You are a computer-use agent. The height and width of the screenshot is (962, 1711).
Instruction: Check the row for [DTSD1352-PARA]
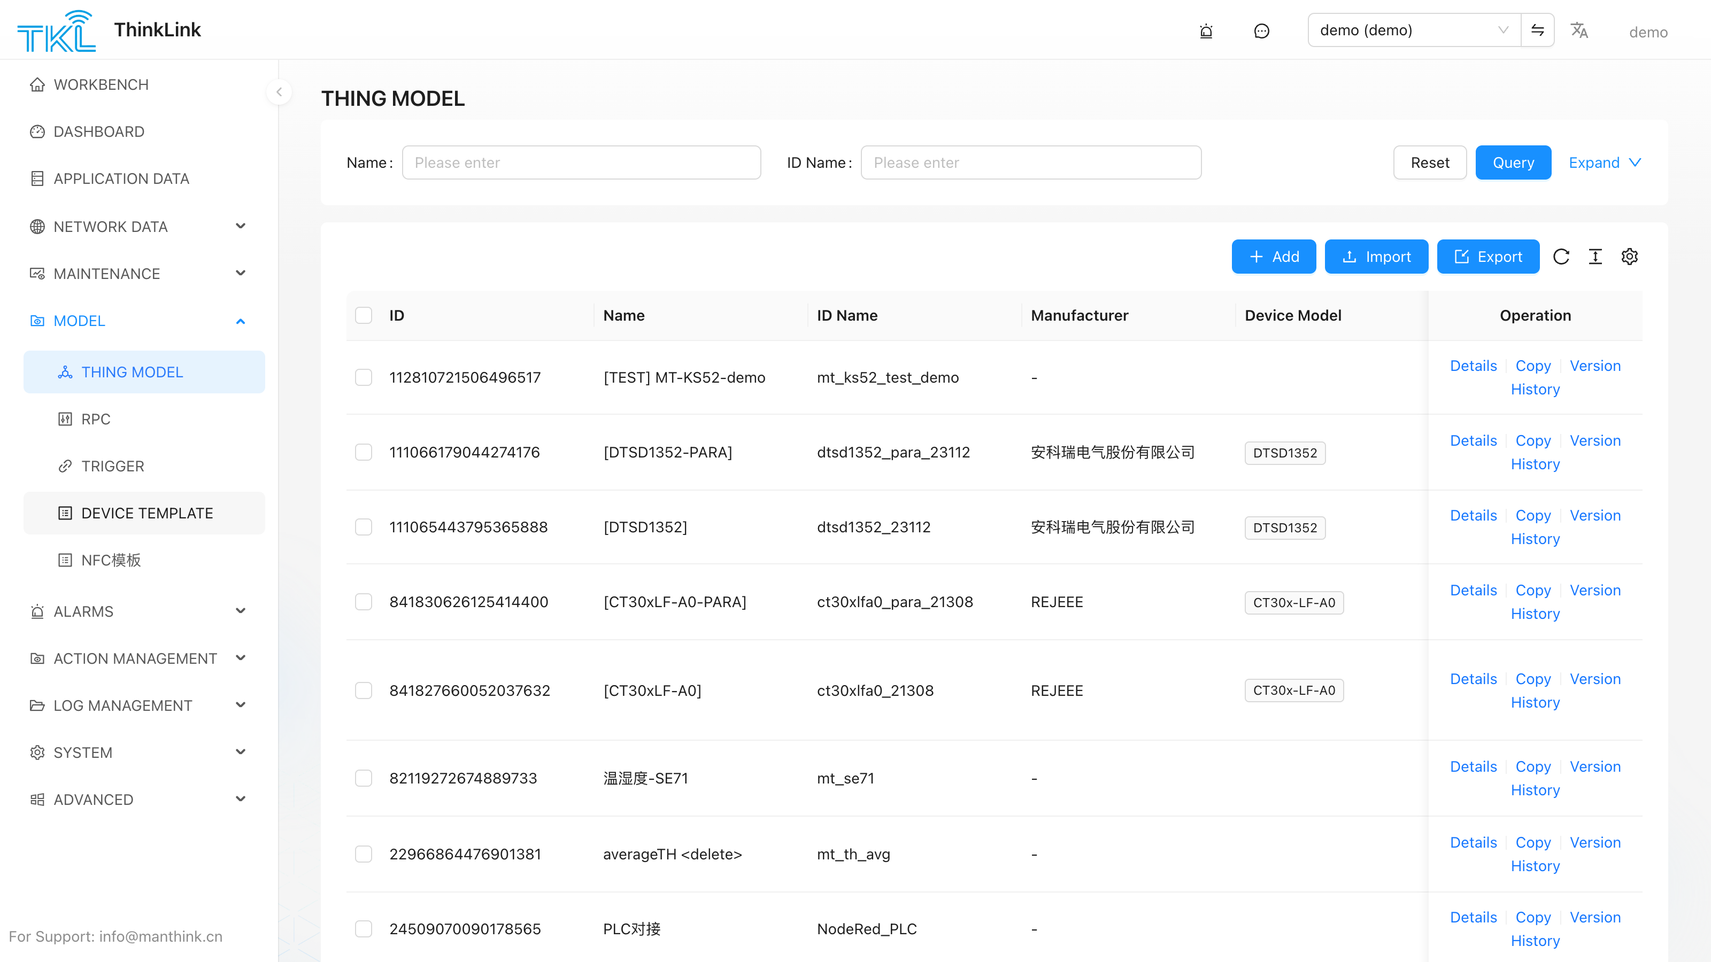[x=364, y=452]
